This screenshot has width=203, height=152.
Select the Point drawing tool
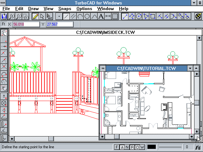59,16
